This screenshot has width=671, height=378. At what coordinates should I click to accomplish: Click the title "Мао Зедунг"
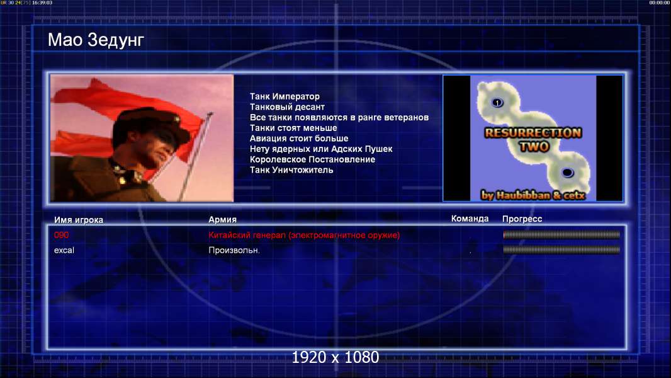96,40
